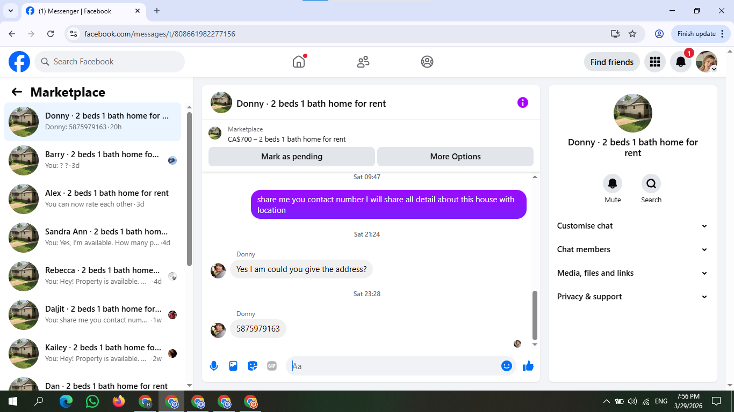Send a thumbs-up like
The width and height of the screenshot is (734, 412).
(x=528, y=366)
